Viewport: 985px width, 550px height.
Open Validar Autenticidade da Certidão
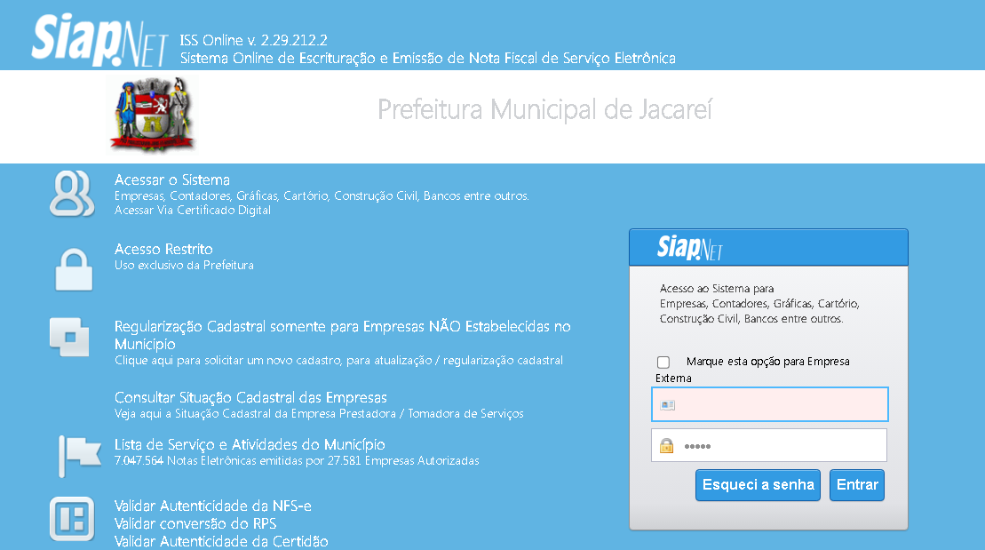pos(221,541)
